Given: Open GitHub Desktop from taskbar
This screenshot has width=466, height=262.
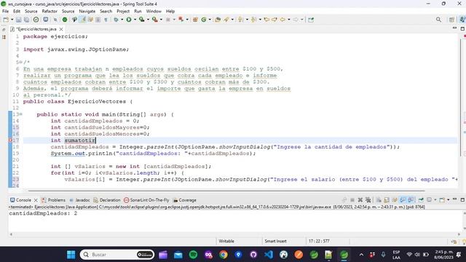Looking at the screenshot, I should pyautogui.click(x=253, y=255).
